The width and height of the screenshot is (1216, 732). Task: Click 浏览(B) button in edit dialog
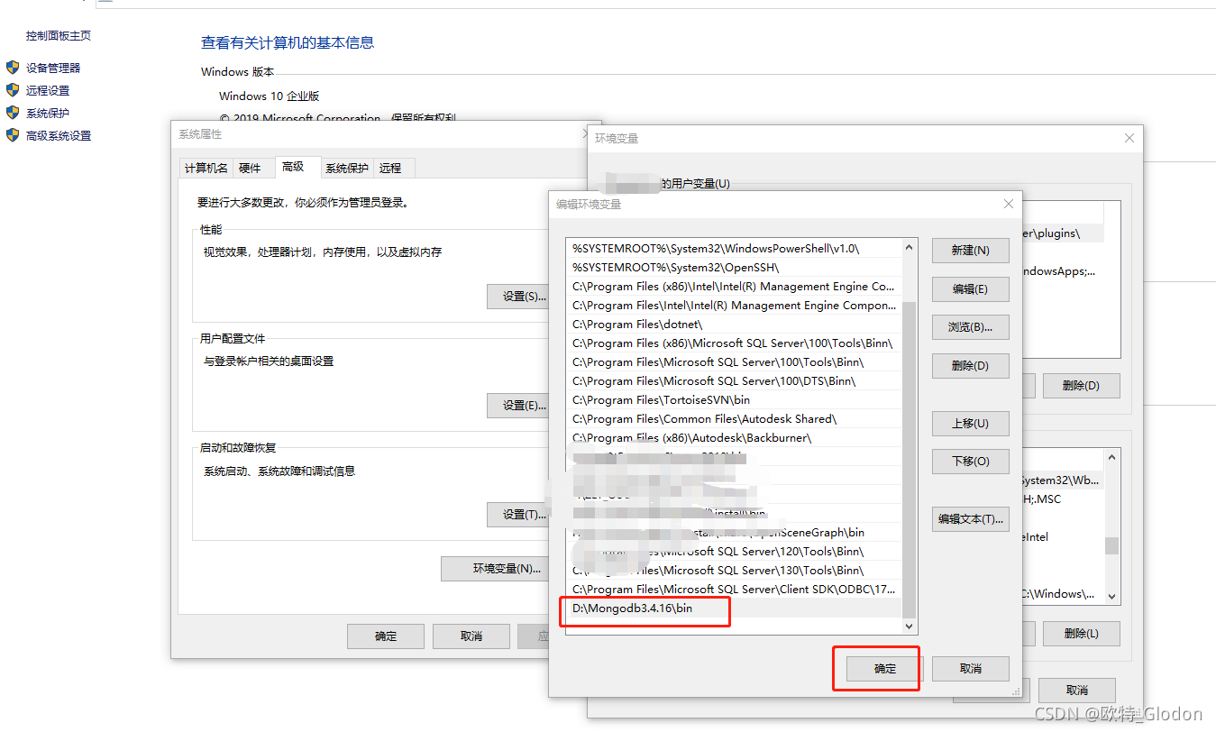[970, 327]
